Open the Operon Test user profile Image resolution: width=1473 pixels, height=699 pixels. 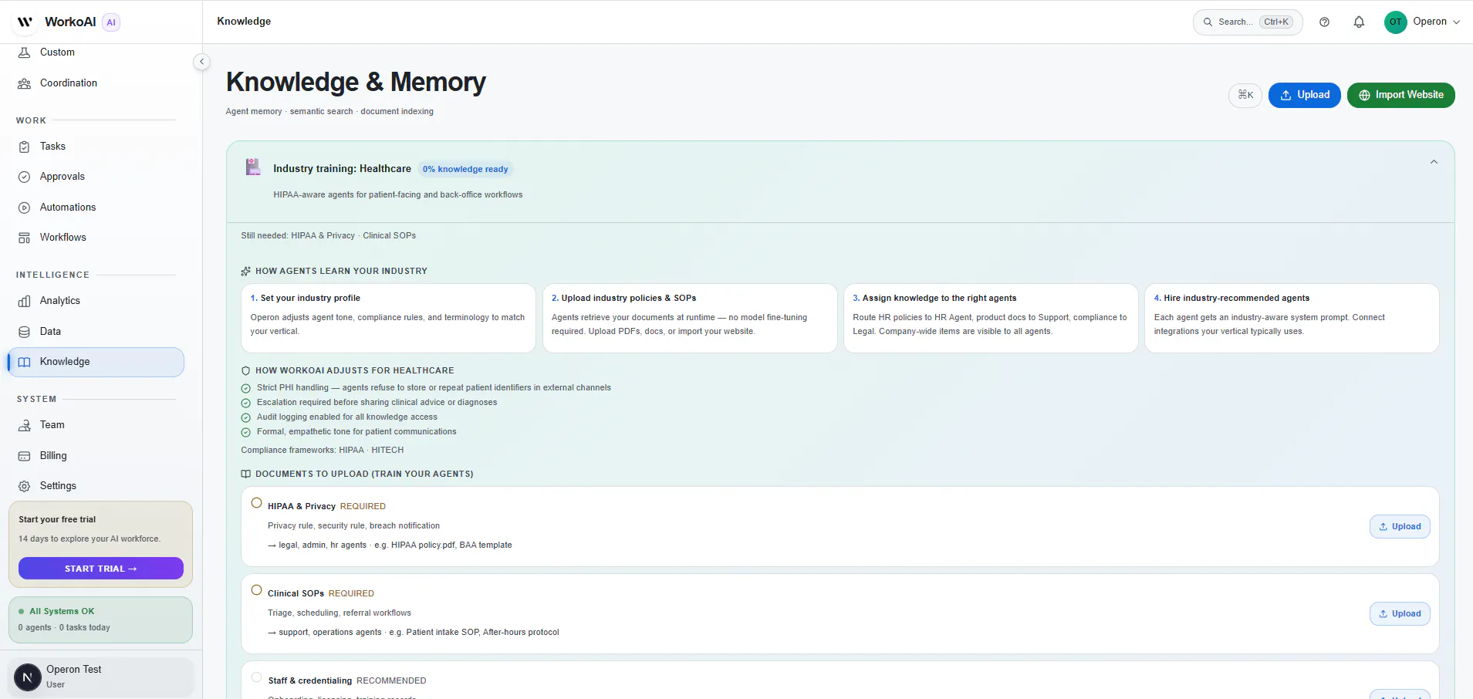click(101, 677)
